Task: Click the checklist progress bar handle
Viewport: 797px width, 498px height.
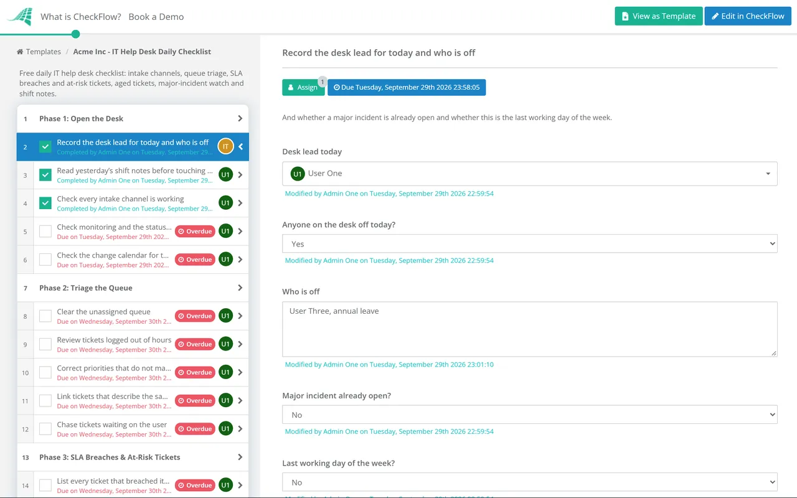Action: coord(76,34)
